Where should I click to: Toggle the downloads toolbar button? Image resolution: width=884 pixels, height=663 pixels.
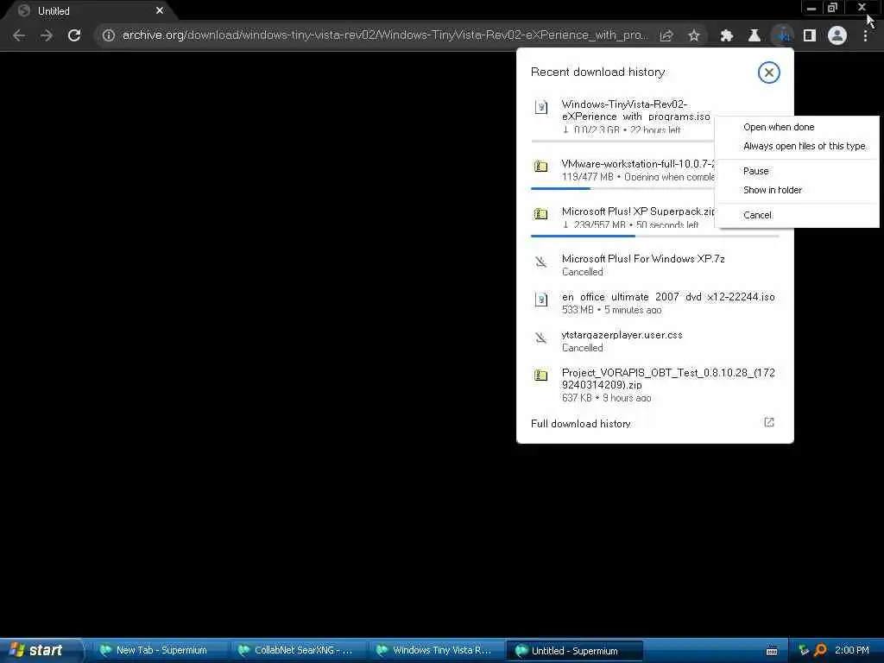coord(782,35)
